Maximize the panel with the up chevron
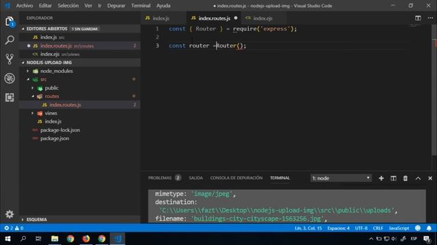Image resolution: width=437 pixels, height=245 pixels. (418, 178)
